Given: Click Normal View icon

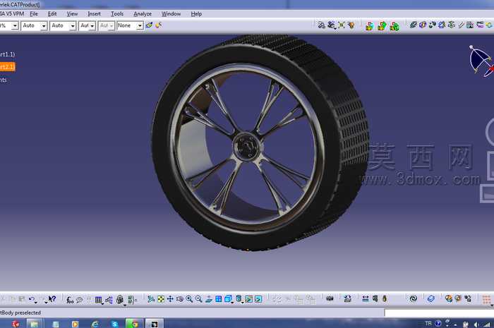Looking at the screenshot, I should [x=209, y=298].
